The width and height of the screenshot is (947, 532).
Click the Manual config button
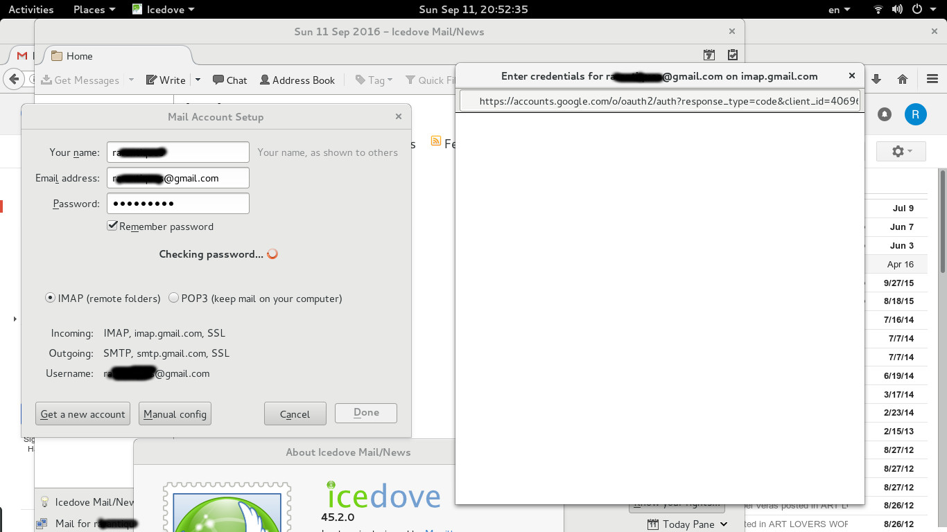click(175, 414)
